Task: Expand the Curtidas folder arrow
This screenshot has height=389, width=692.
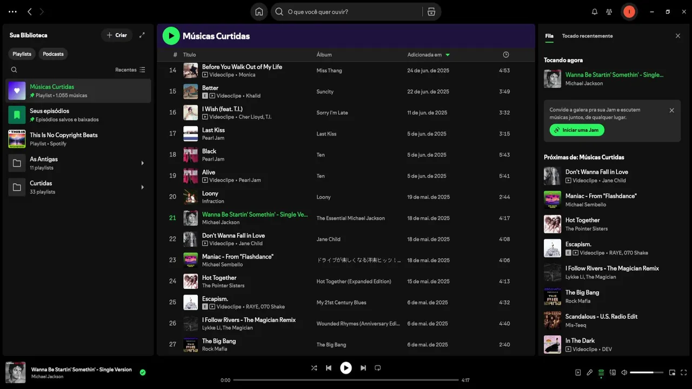Action: pyautogui.click(x=143, y=187)
